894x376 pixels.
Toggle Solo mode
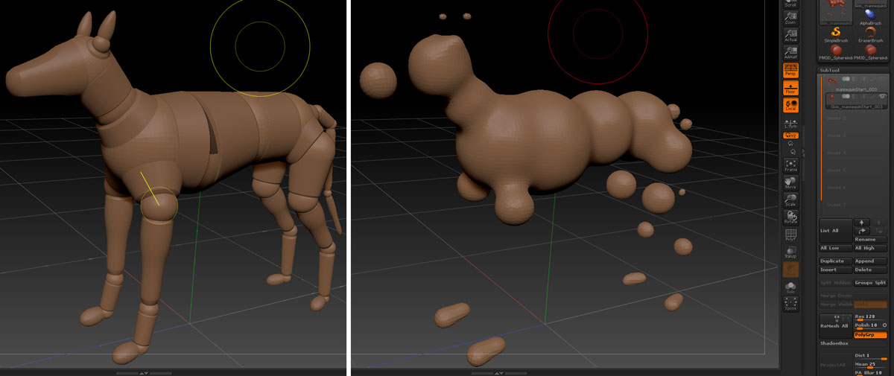pyautogui.click(x=790, y=287)
